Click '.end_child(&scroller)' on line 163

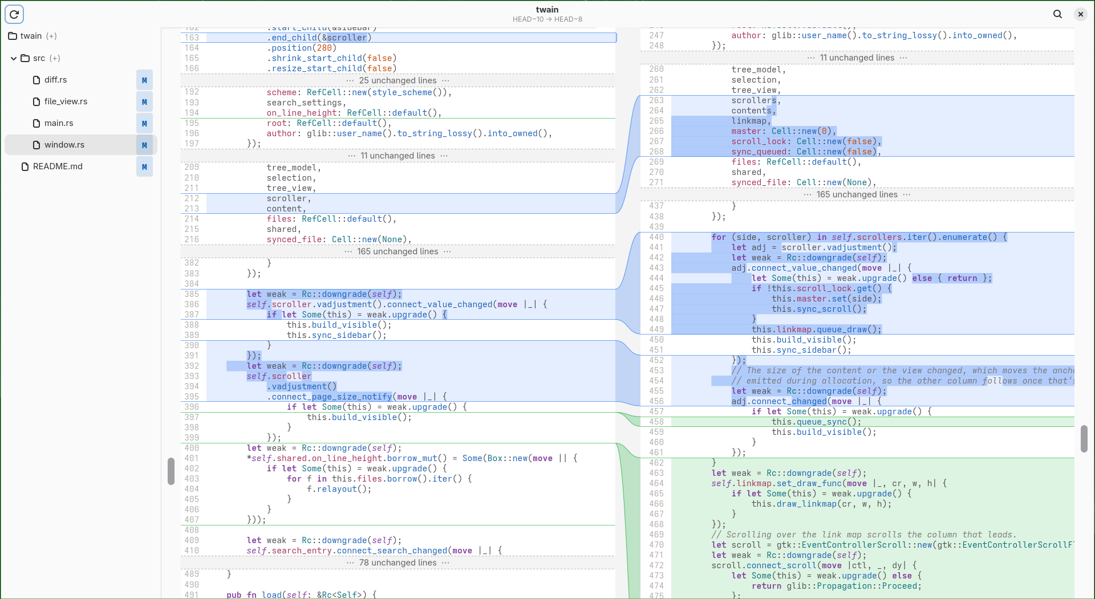tap(319, 38)
